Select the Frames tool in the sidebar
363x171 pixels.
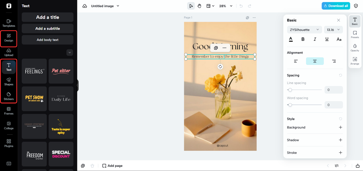(x=9, y=112)
